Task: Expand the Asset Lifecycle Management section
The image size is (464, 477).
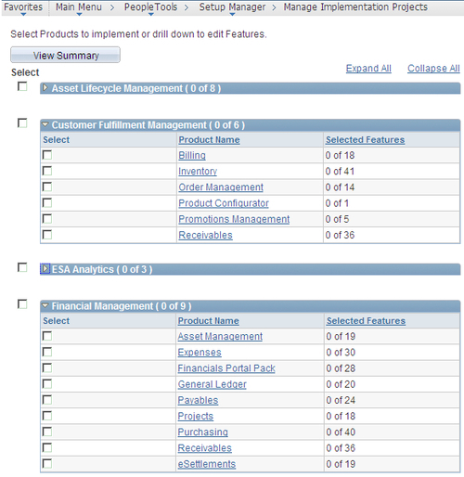Action: 45,88
